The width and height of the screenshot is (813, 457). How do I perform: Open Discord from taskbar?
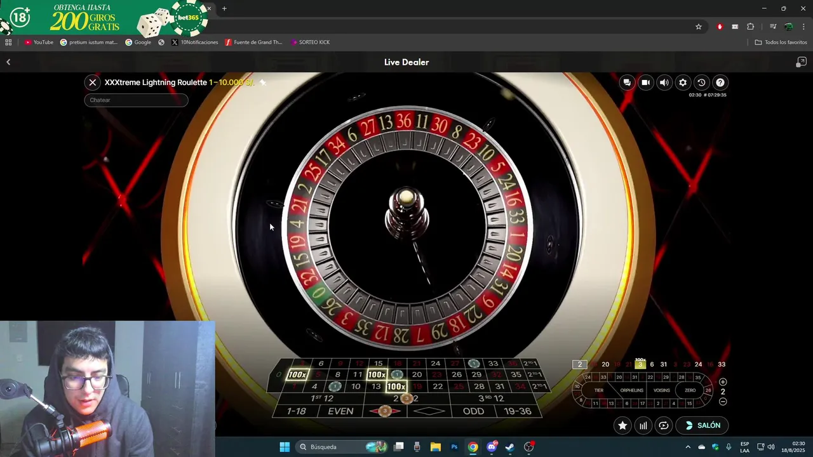pyautogui.click(x=492, y=447)
